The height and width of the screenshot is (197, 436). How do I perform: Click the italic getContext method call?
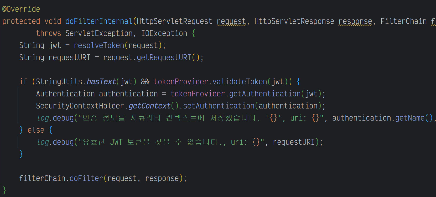click(149, 106)
